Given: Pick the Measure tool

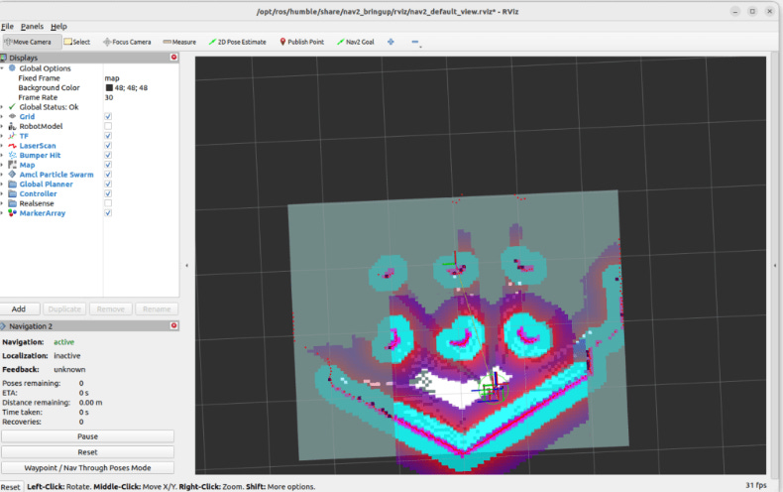Looking at the screenshot, I should coord(179,42).
